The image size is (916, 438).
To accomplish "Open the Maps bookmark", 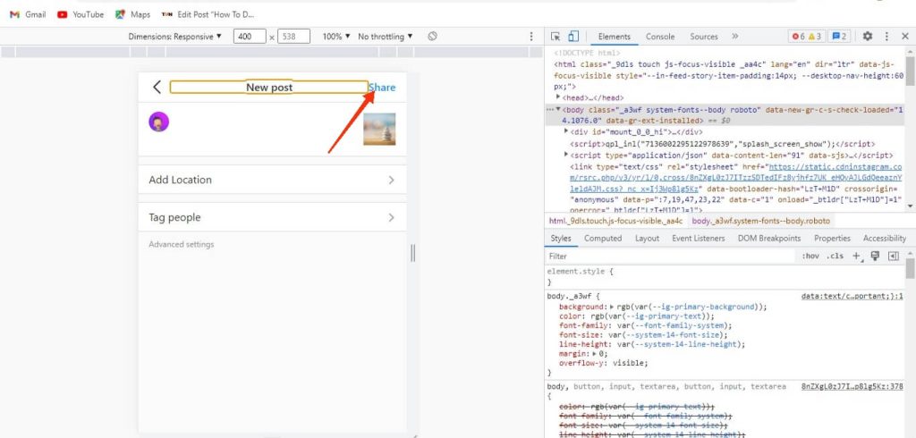I will (x=132, y=14).
